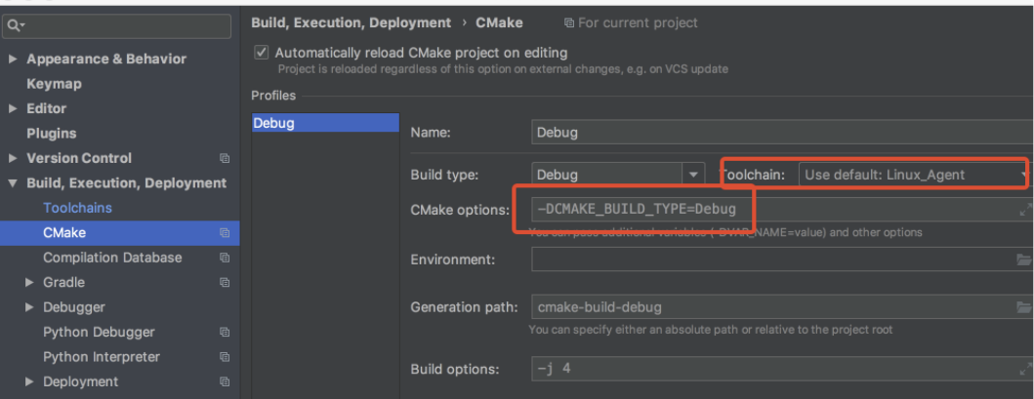Collapse the Build, Execution, Deployment section
1034x399 pixels.
tap(13, 183)
